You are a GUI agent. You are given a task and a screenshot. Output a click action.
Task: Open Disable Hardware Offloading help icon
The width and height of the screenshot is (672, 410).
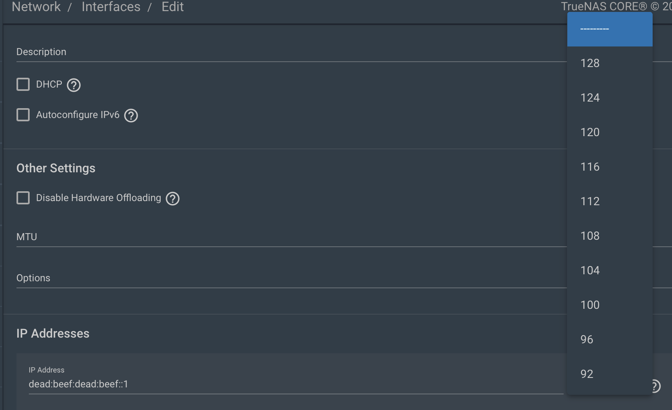tap(173, 199)
